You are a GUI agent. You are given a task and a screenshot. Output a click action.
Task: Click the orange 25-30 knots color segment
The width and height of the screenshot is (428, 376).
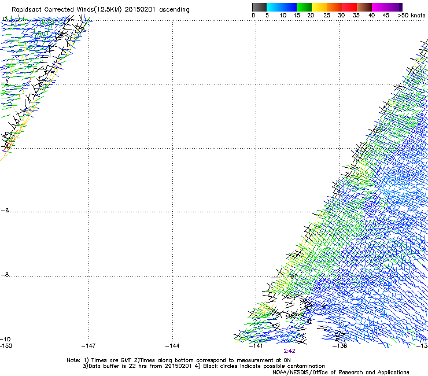[334, 7]
